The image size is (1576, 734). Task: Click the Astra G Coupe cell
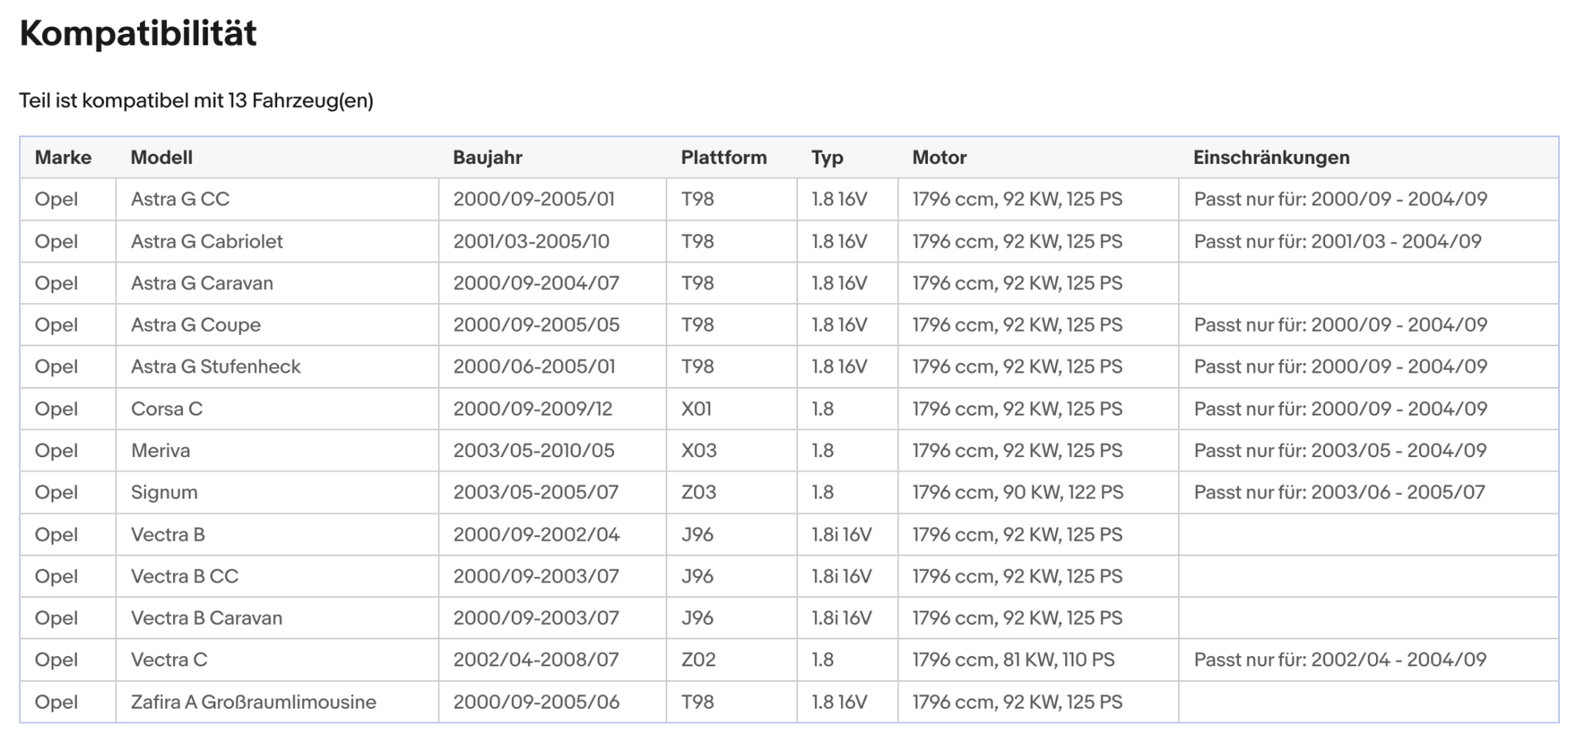pyautogui.click(x=195, y=325)
